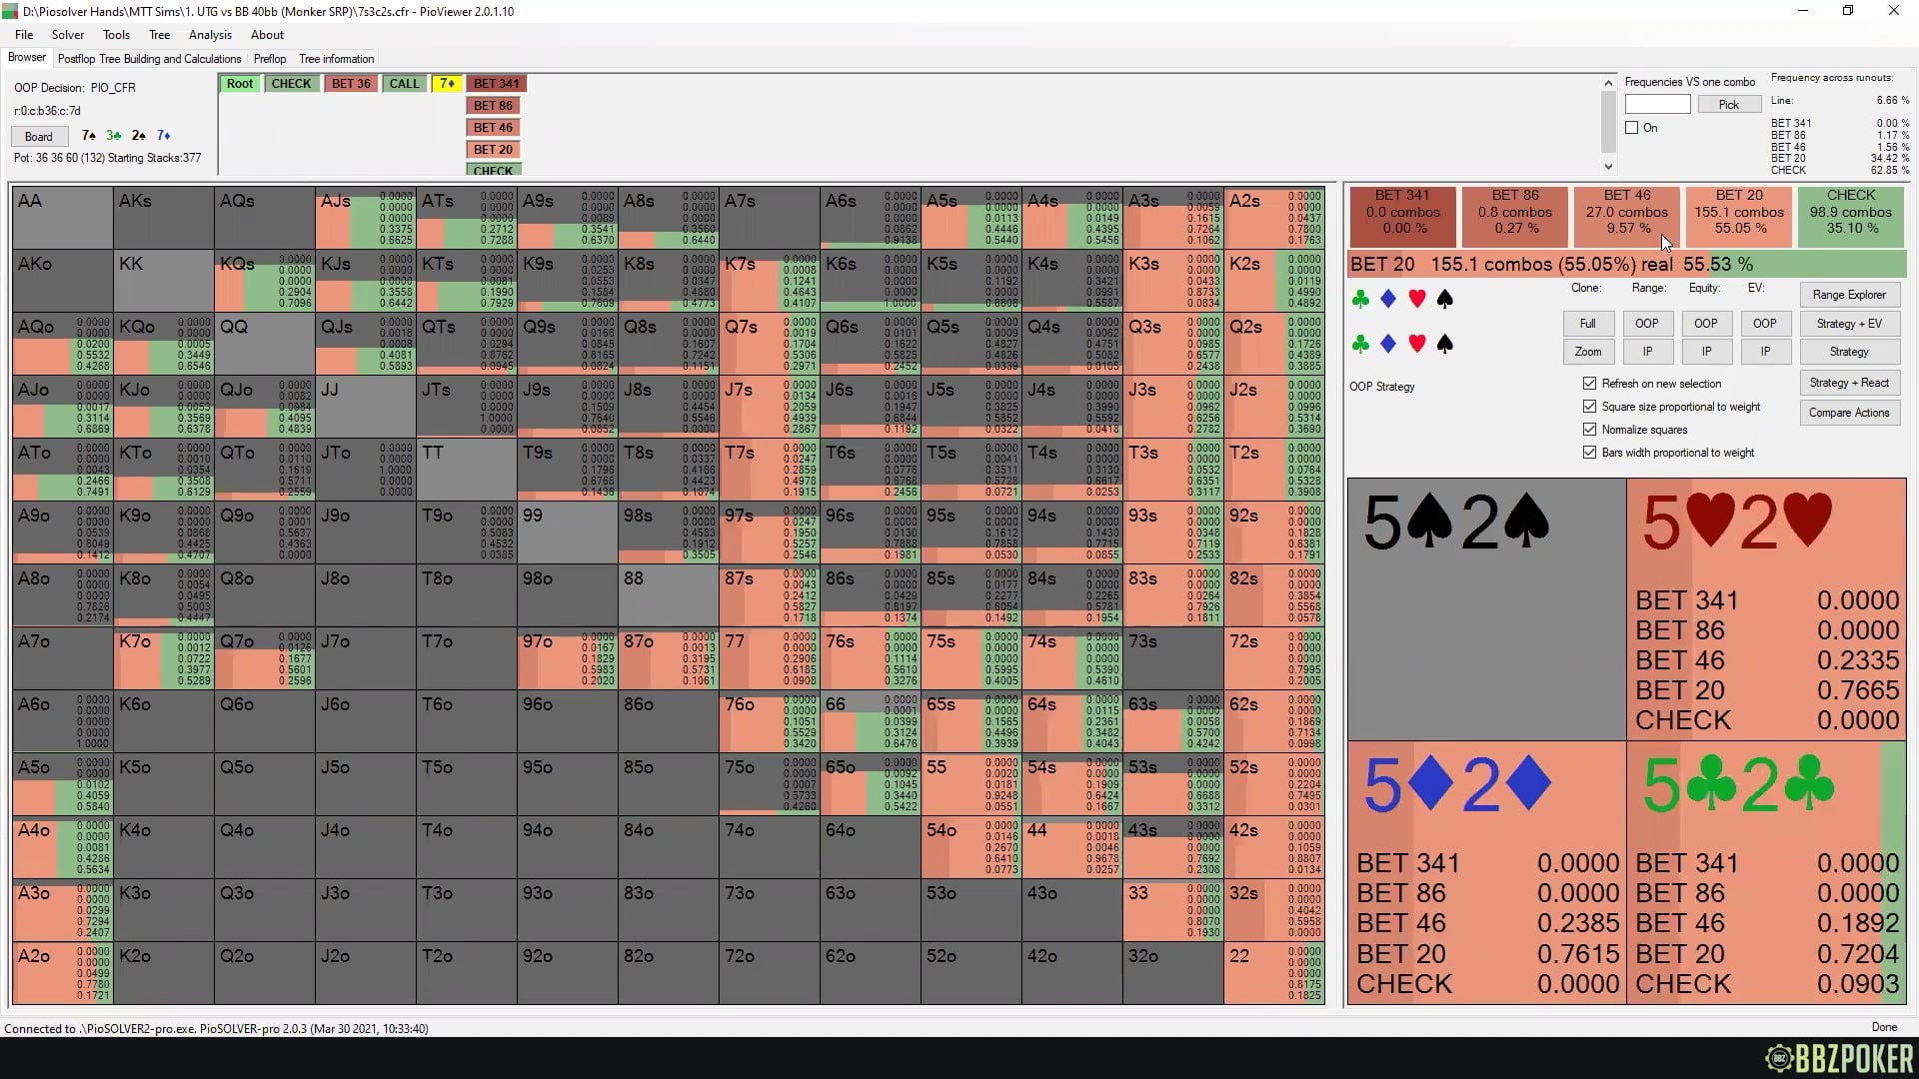Select the diamonds suit filter icon

1387,299
